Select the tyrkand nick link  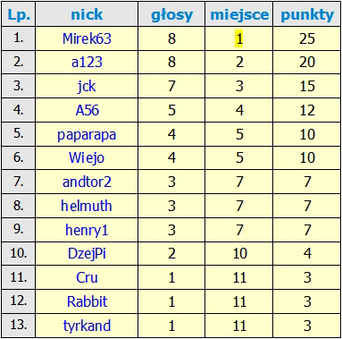(x=87, y=326)
